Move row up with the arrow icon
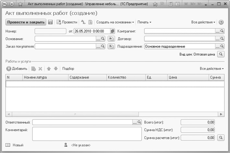This screenshot has width=230, height=153. click(49, 69)
